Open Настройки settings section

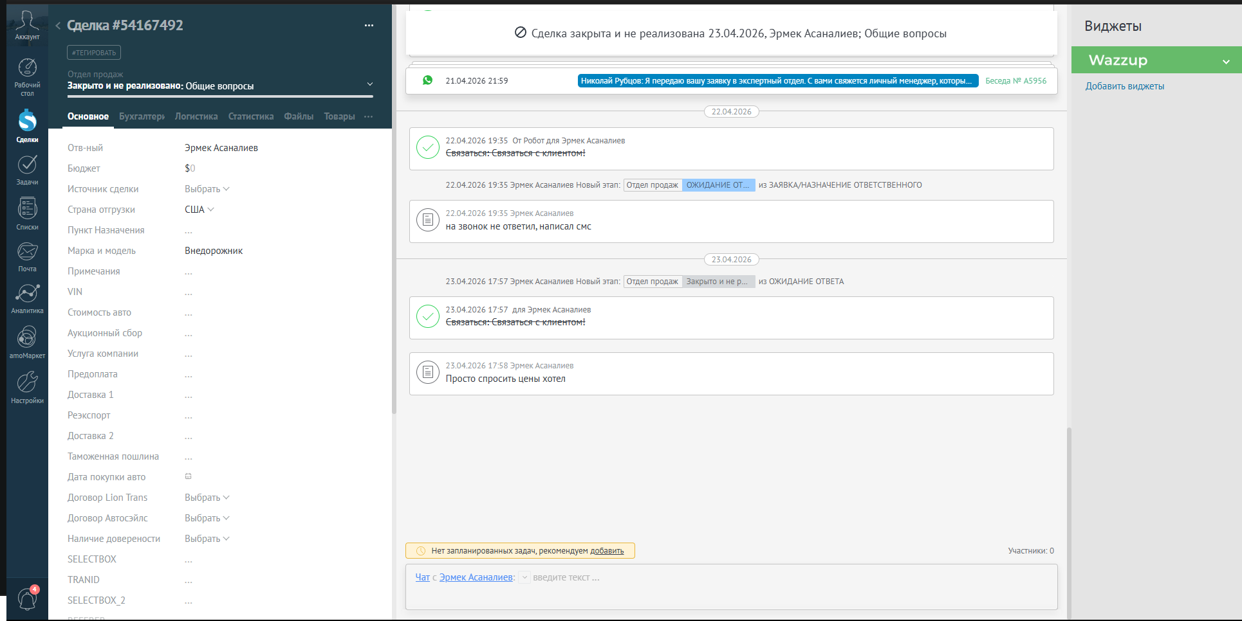coord(27,387)
